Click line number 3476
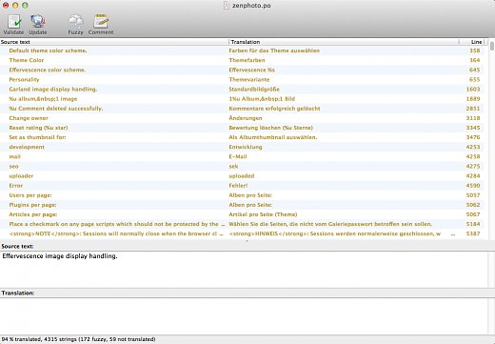Viewport: 495px width, 344px height. click(x=473, y=137)
